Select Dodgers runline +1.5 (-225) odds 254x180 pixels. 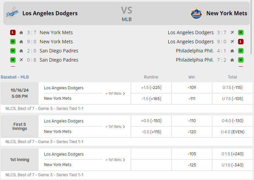pos(151,88)
